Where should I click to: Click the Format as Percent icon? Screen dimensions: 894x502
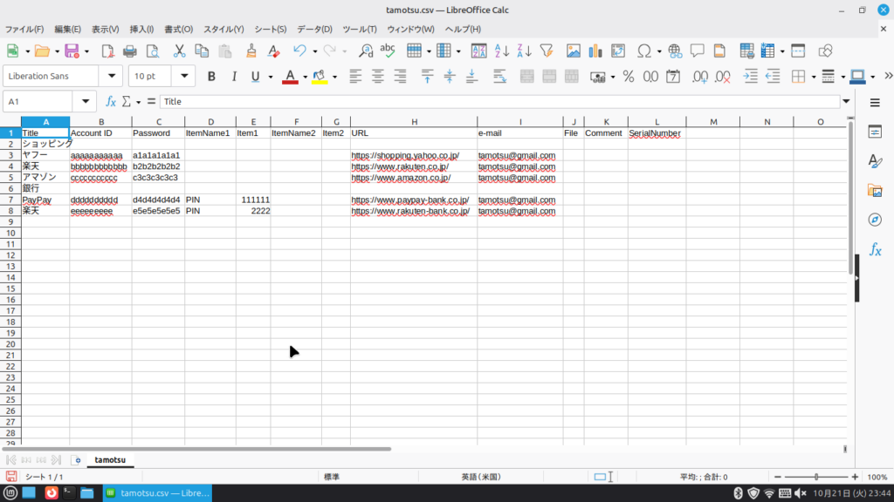pyautogui.click(x=628, y=77)
